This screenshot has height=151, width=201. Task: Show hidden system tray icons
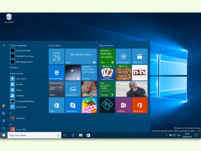[166, 135]
